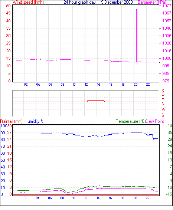Screen dimensions: 173x210
Task: Click windspeed axis value 45
Action: tap(8, 13)
